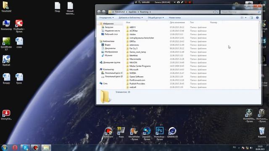This screenshot has width=269, height=151.
Task: Click the AppData breadcrumb in address bar
Action: click(132, 12)
